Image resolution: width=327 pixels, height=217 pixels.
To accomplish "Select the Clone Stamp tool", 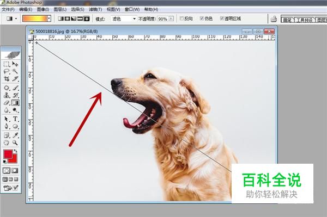I will [7, 95].
